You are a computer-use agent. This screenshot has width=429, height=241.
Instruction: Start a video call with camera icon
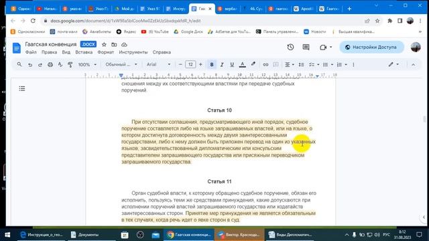(x=323, y=48)
